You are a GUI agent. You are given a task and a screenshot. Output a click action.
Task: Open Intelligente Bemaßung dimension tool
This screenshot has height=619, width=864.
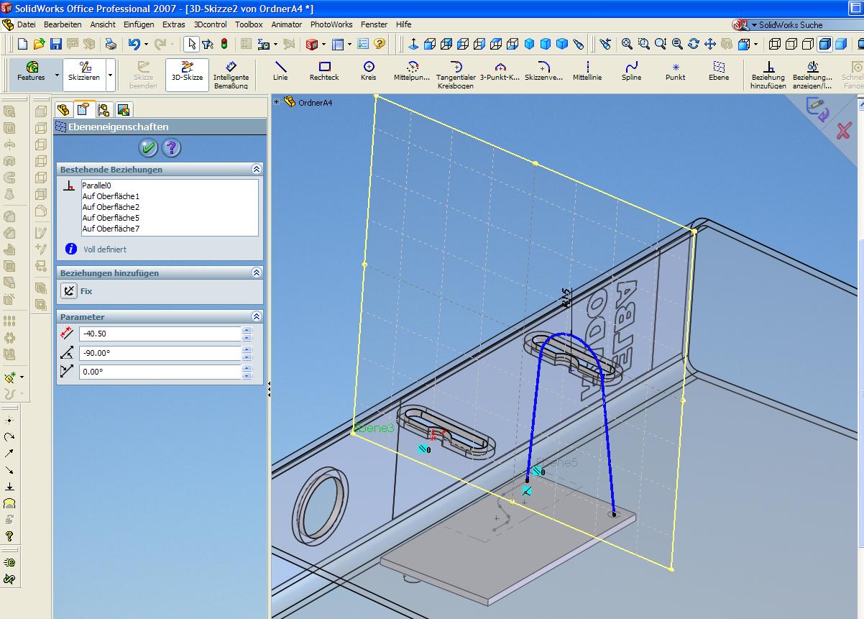(x=231, y=75)
